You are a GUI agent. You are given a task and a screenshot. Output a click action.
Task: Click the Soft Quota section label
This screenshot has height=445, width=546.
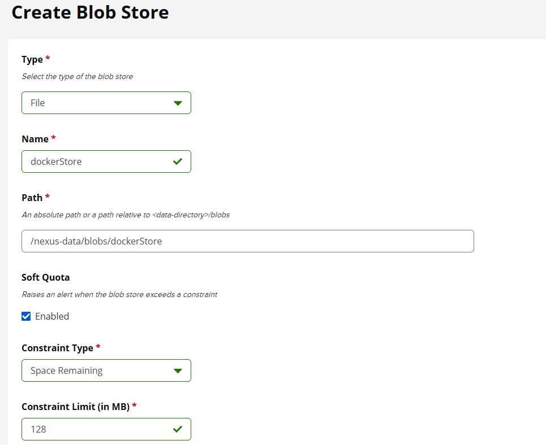[x=46, y=277]
